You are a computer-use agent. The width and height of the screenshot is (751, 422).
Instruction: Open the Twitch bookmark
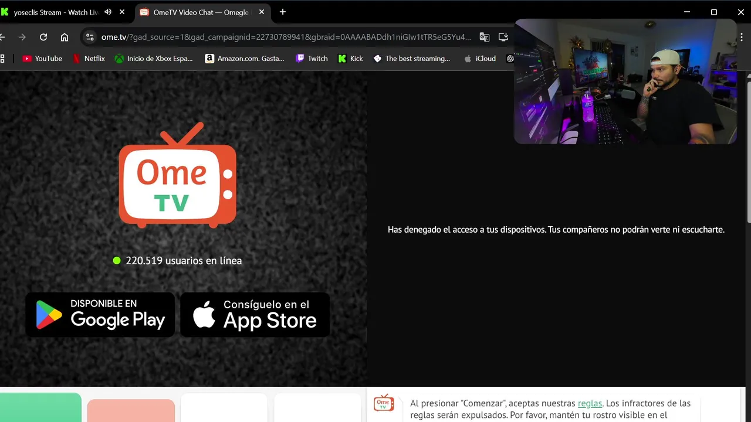point(312,59)
